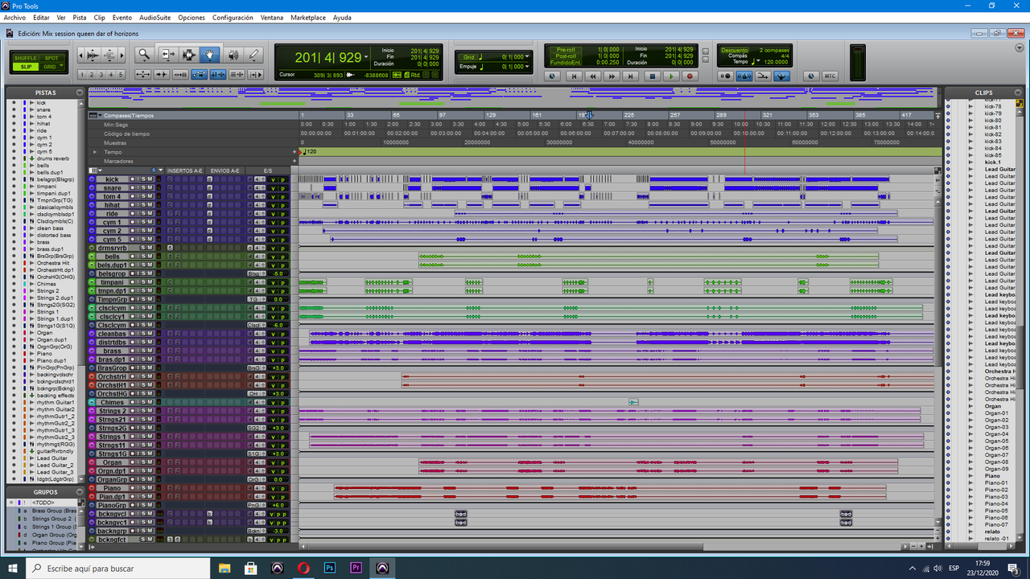1030x579 pixels.
Task: Click the Stop transport button
Action: tap(652, 76)
